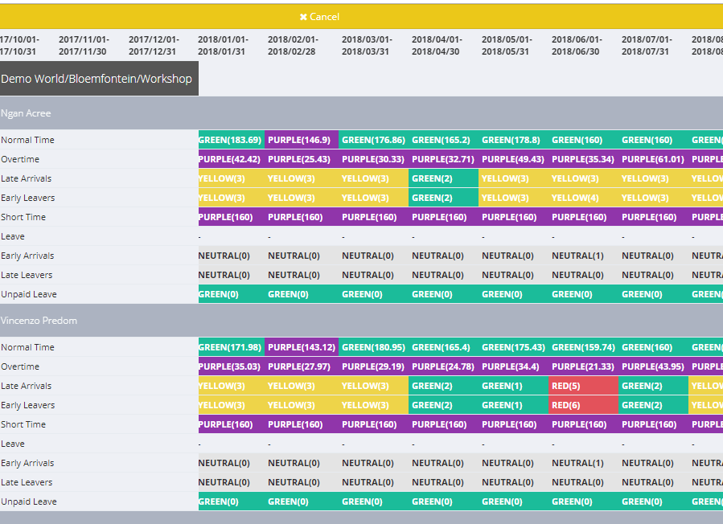Screen dimensions: 723x524
Task: Select the PURPLE(146.9) Normal Time cell
Action: pos(300,140)
